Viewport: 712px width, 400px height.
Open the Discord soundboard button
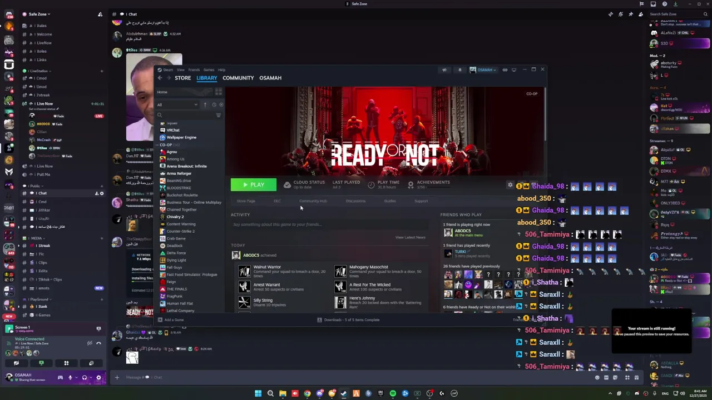(91, 363)
